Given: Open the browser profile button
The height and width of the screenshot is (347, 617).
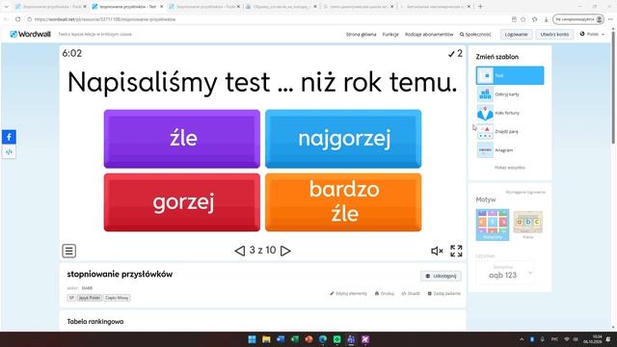Looking at the screenshot, I should coord(578,19).
